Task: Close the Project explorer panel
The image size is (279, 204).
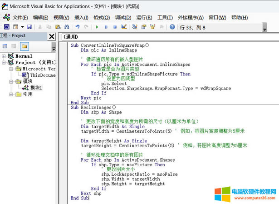Action: coord(51,37)
